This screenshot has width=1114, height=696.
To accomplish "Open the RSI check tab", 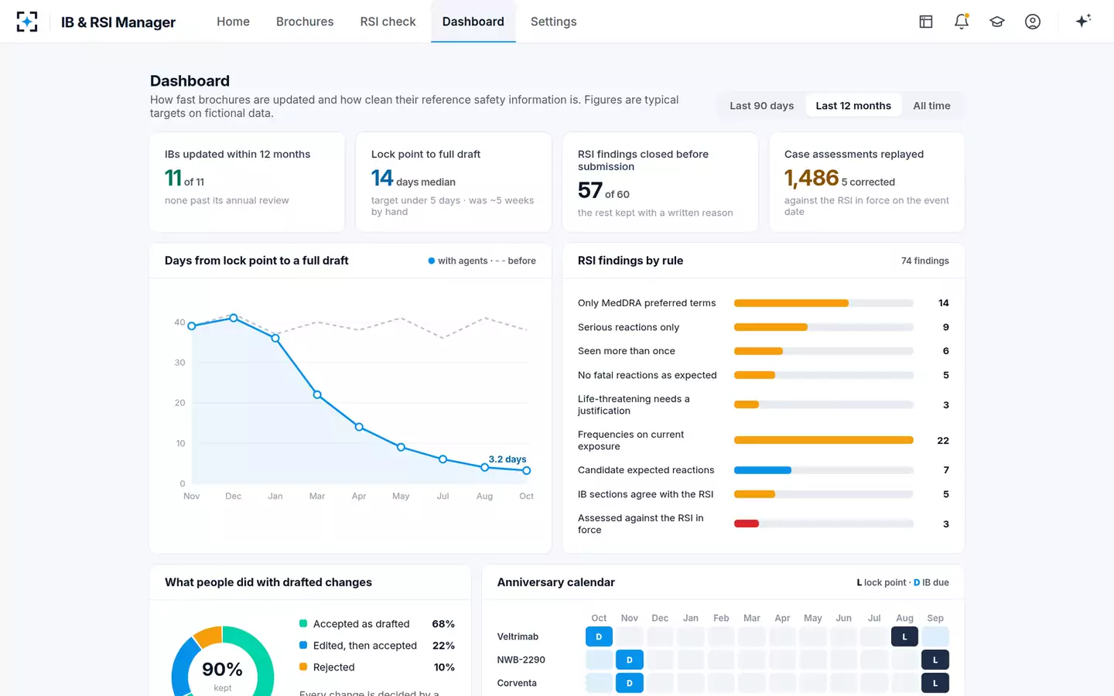I will [x=388, y=22].
